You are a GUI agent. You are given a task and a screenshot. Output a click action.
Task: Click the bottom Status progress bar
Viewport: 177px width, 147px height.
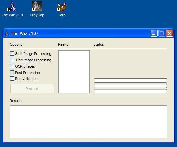pyautogui.click(x=130, y=91)
